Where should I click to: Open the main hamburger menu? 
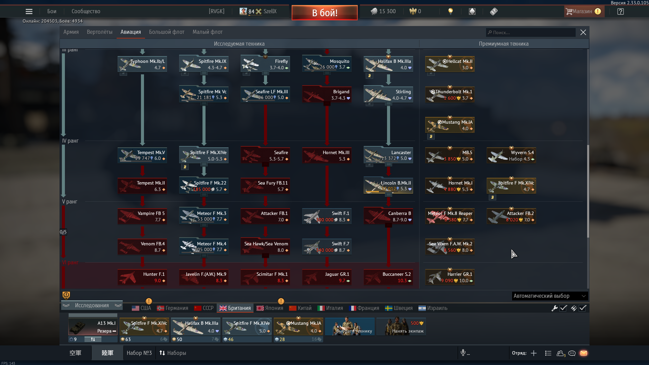click(x=29, y=11)
